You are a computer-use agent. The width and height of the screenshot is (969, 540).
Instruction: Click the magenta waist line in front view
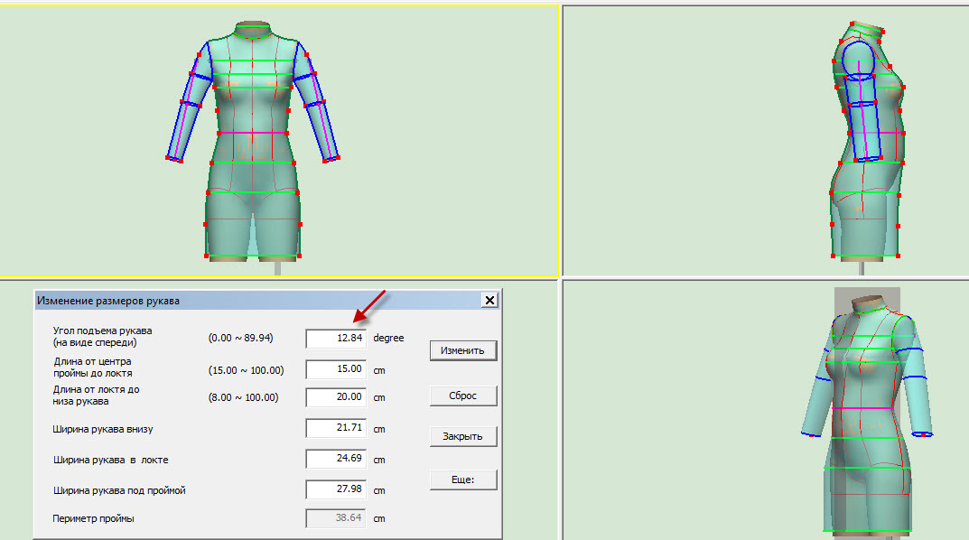coord(253,133)
